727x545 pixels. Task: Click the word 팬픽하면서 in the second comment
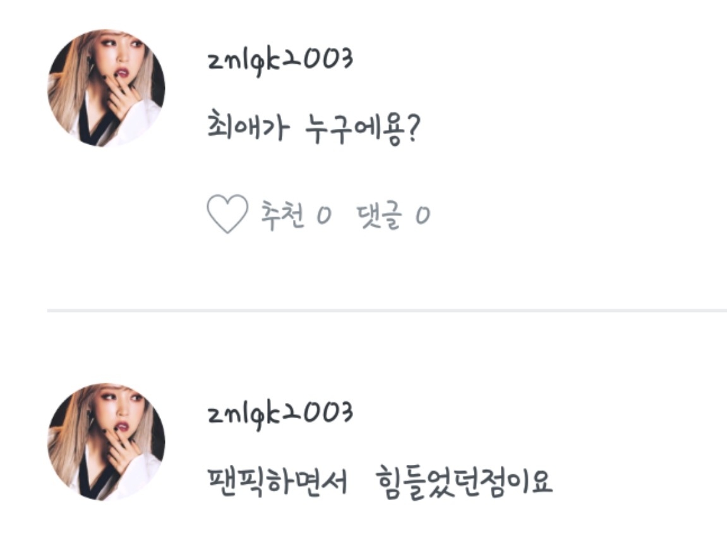[277, 482]
